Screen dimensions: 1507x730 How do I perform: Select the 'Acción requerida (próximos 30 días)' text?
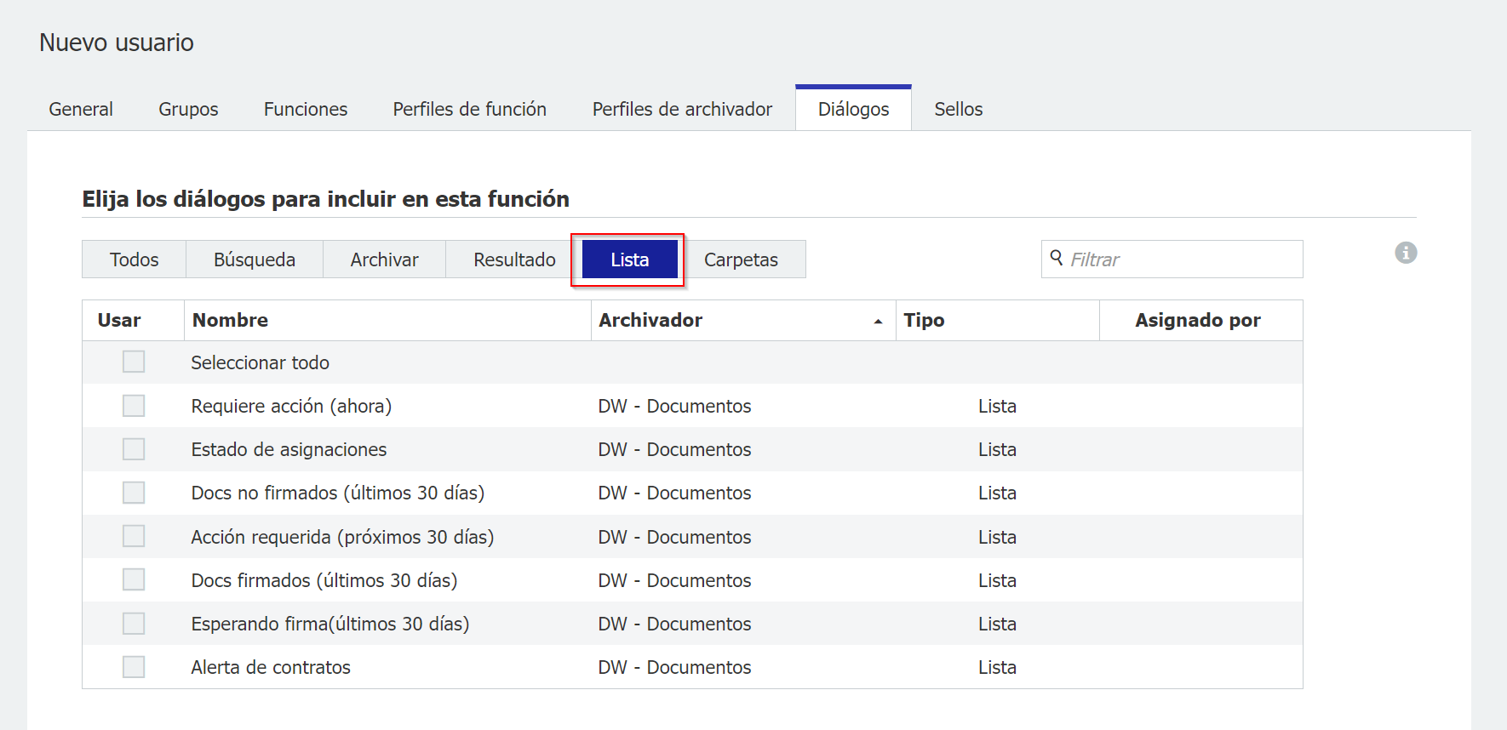[342, 537]
